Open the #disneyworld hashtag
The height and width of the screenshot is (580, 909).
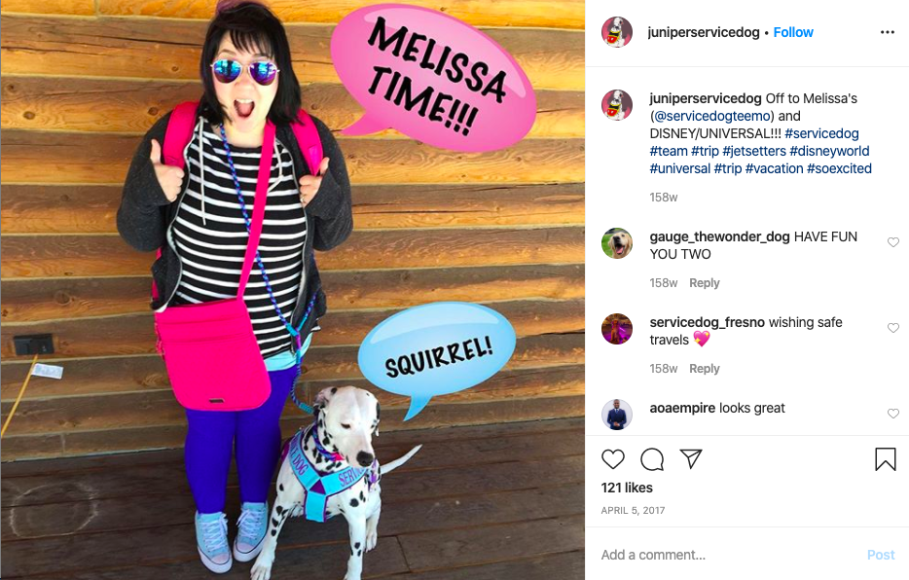click(x=829, y=151)
